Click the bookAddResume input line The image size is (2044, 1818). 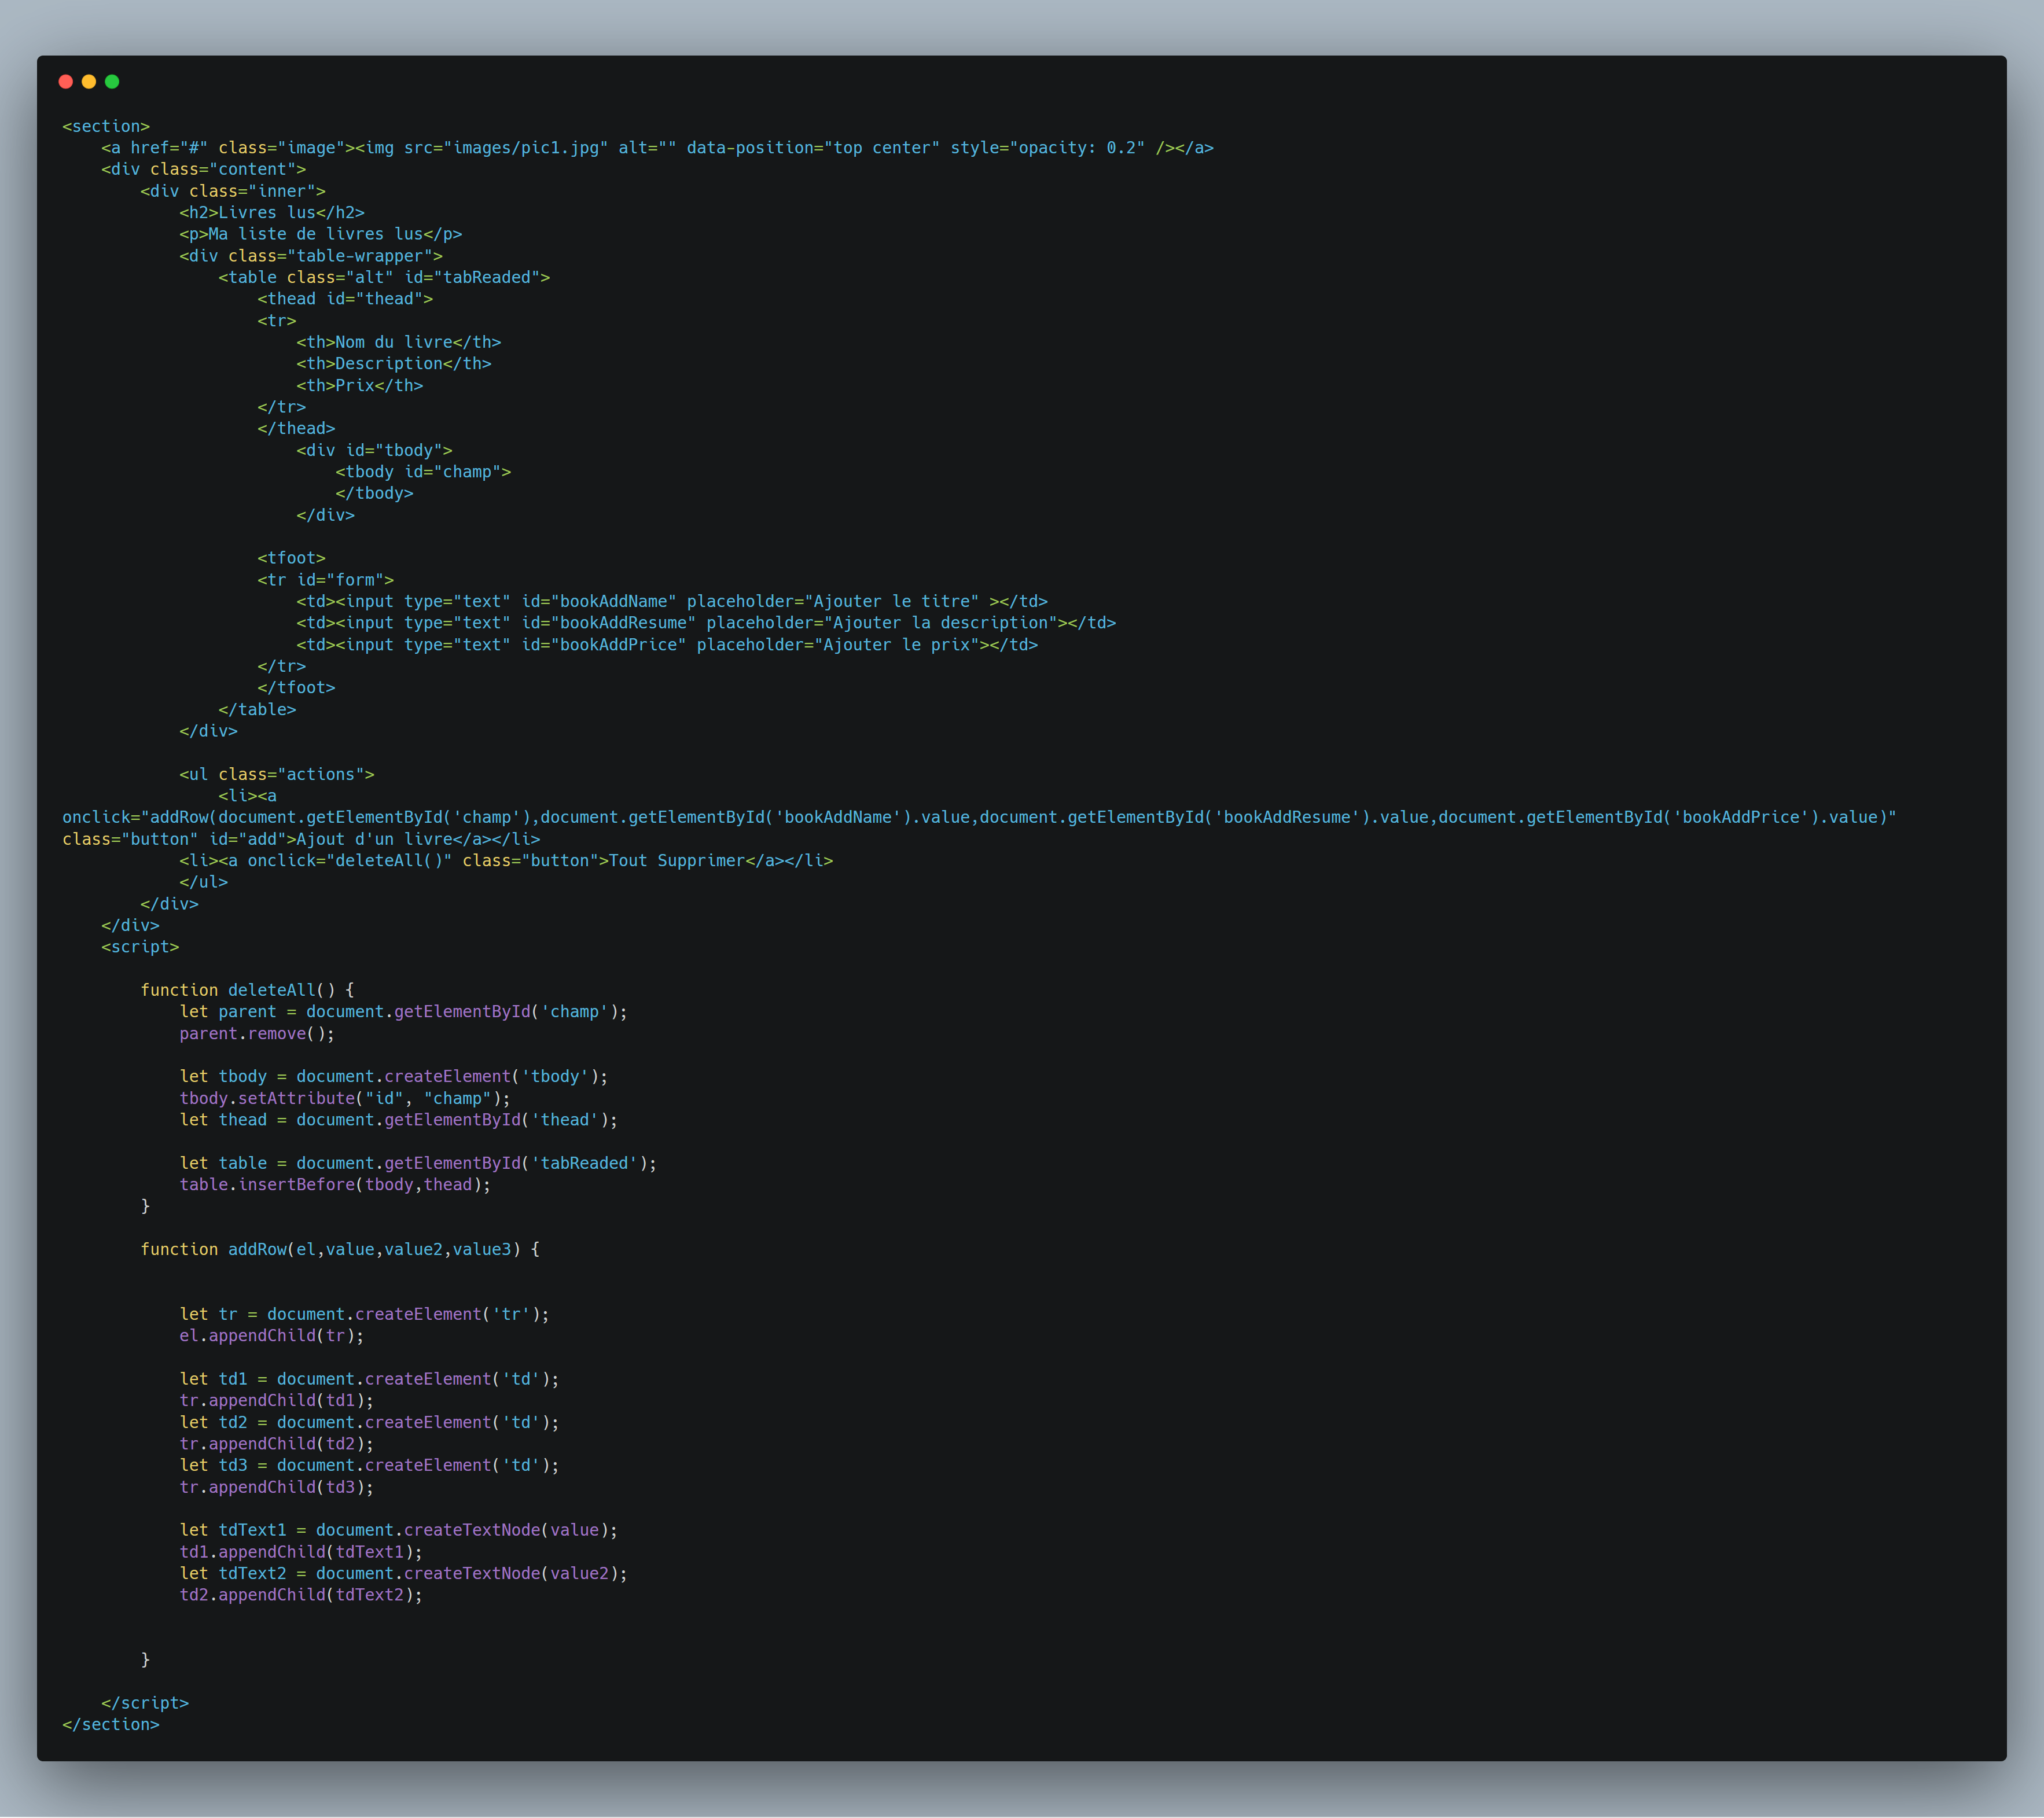coord(705,623)
